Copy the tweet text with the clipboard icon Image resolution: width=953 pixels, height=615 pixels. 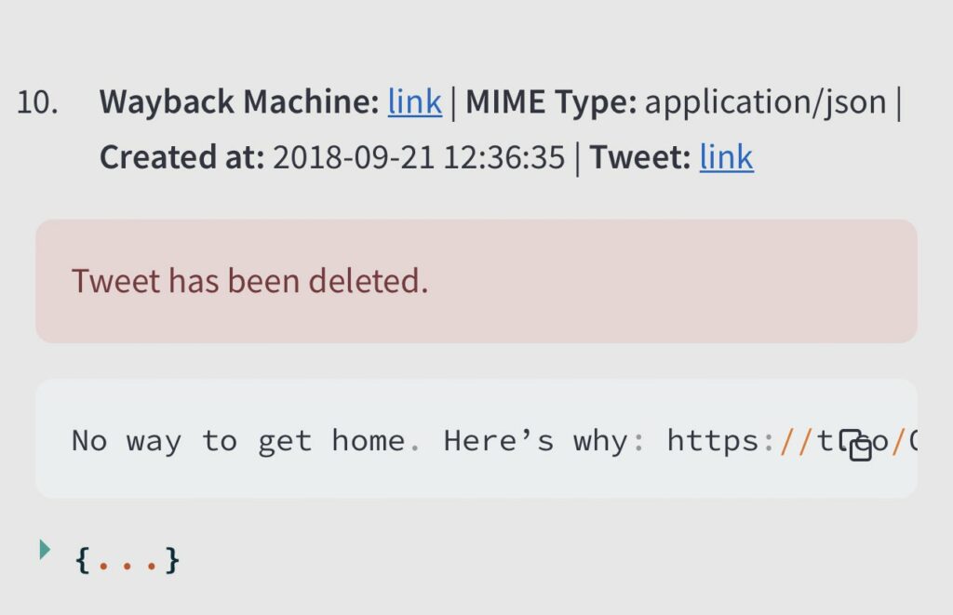pos(855,446)
